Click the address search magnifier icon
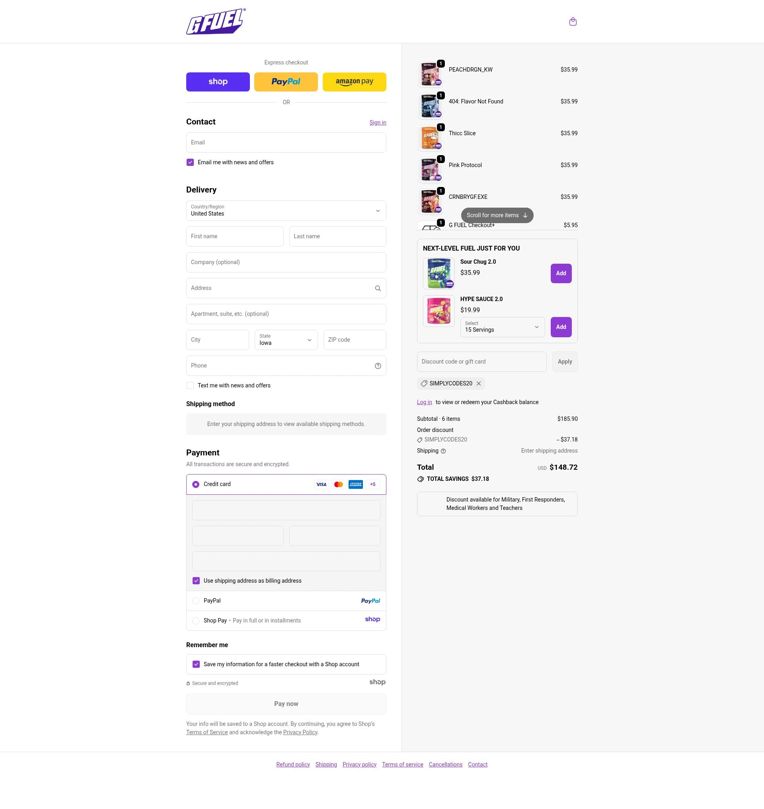The height and width of the screenshot is (809, 764). click(378, 288)
